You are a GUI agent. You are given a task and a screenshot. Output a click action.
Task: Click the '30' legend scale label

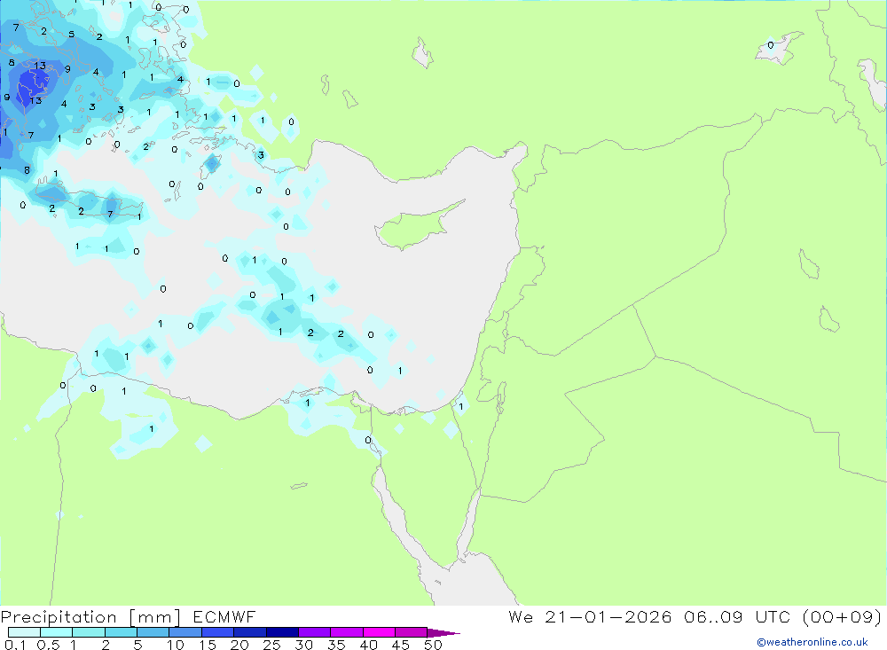tap(303, 645)
